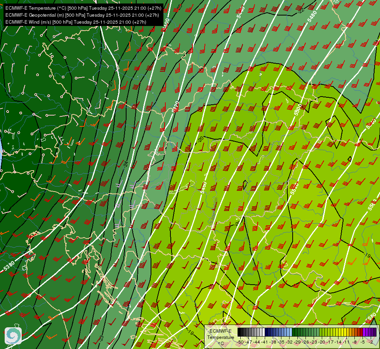Click the 5480 geopotential contour label
The width and height of the screenshot is (380, 349).
[x=312, y=16]
